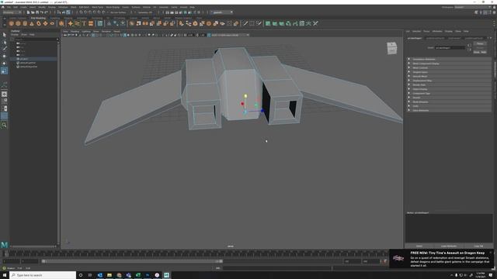The width and height of the screenshot is (497, 279).
Task: Create a polygon plane from the shelf
Action: (45, 23)
